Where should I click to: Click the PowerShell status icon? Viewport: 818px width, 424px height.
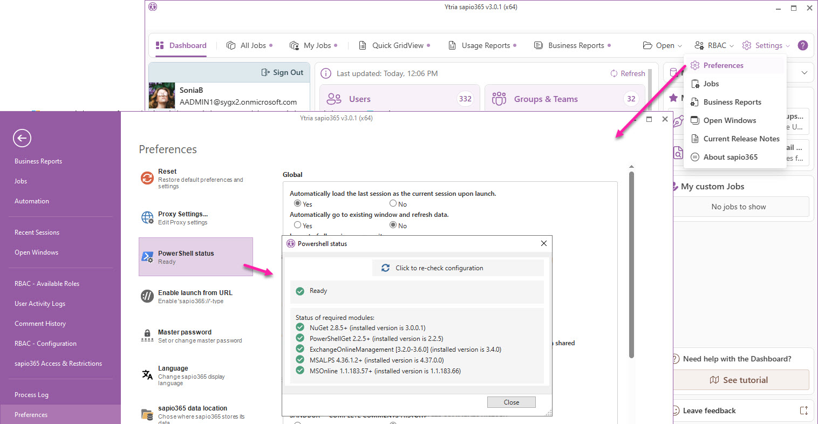tap(147, 257)
